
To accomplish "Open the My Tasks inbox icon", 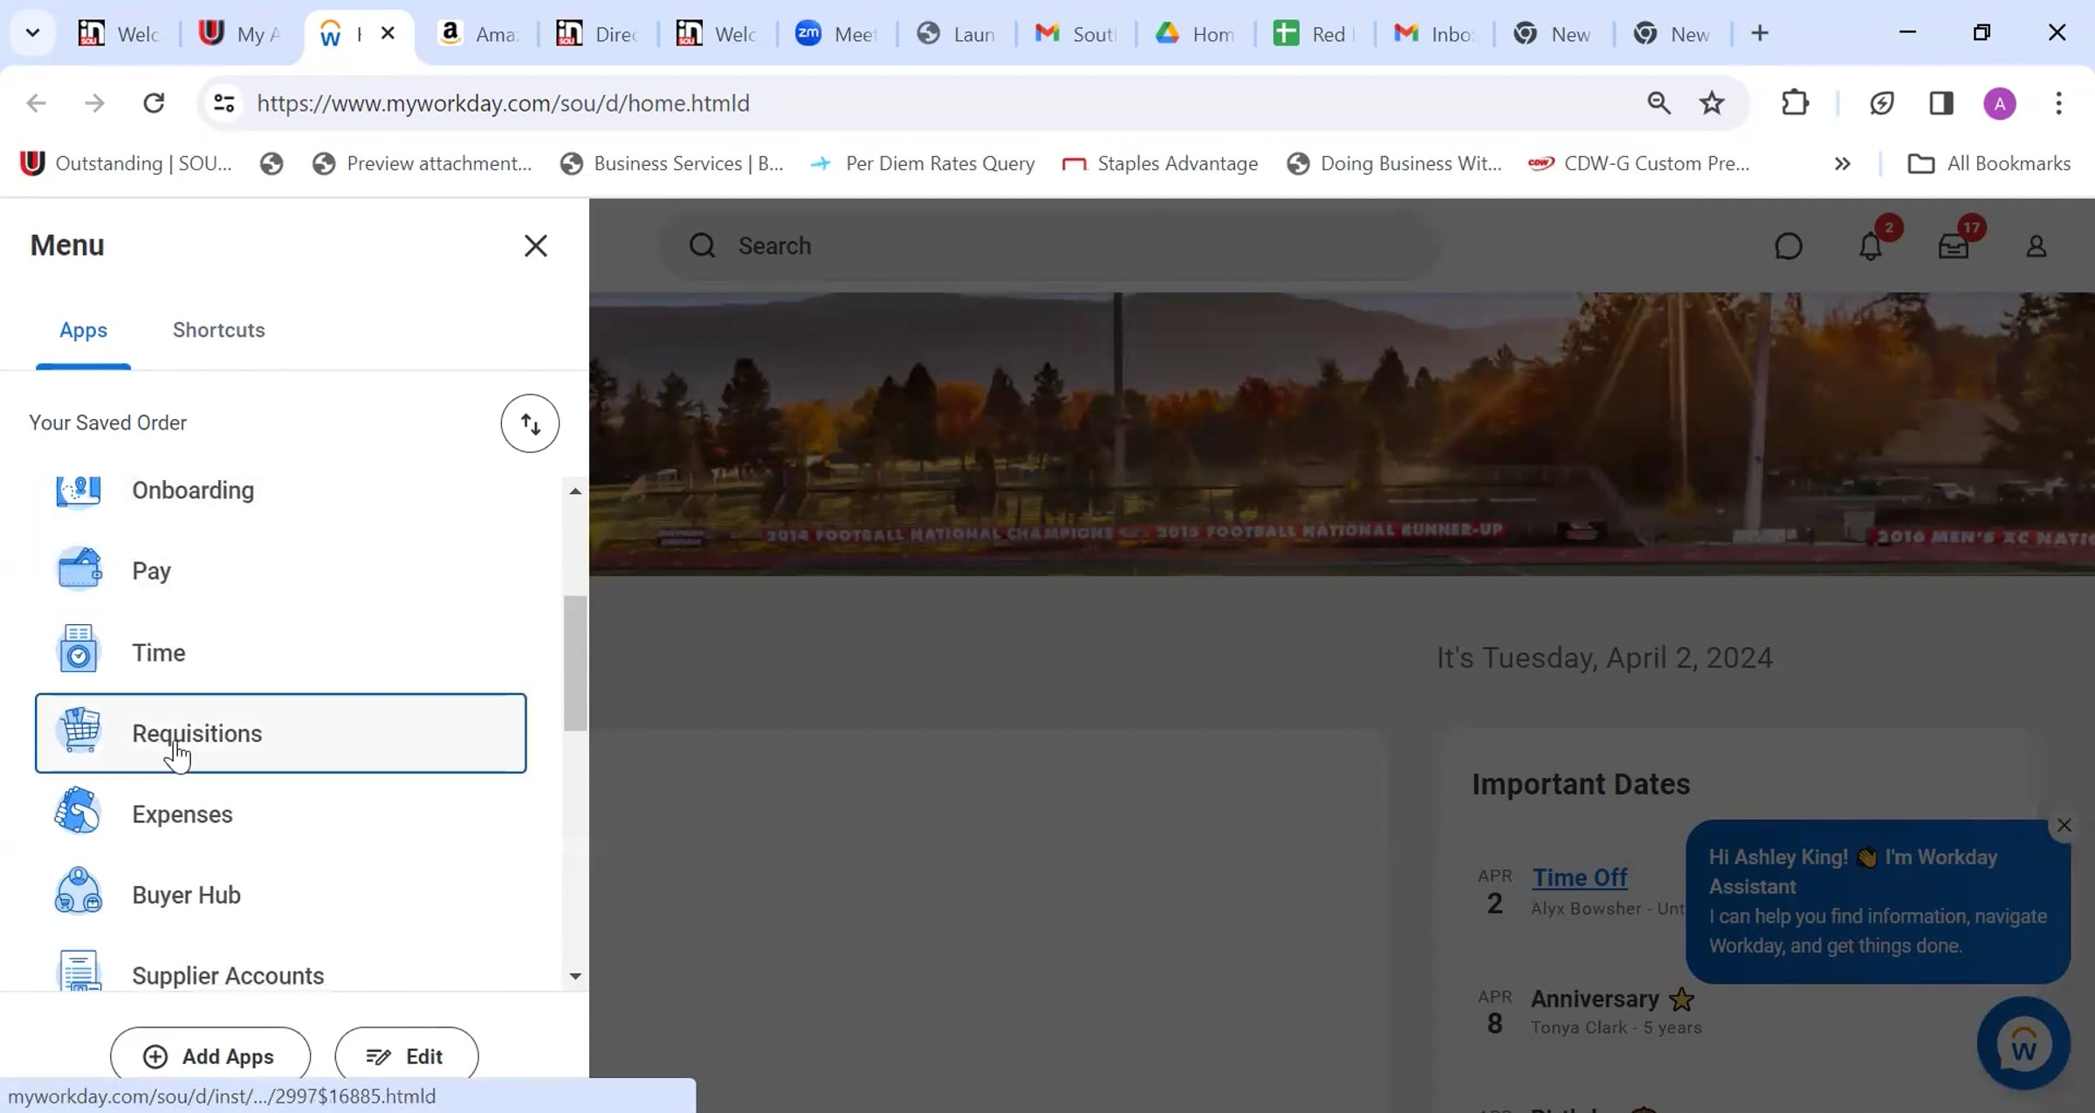I will click(1953, 246).
